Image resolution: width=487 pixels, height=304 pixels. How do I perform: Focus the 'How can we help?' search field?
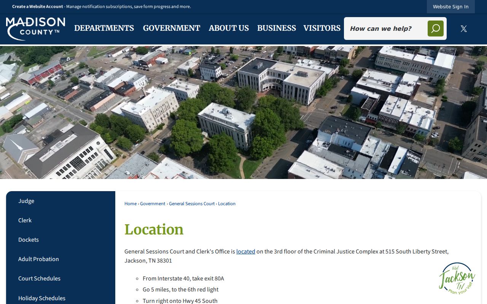(386, 28)
